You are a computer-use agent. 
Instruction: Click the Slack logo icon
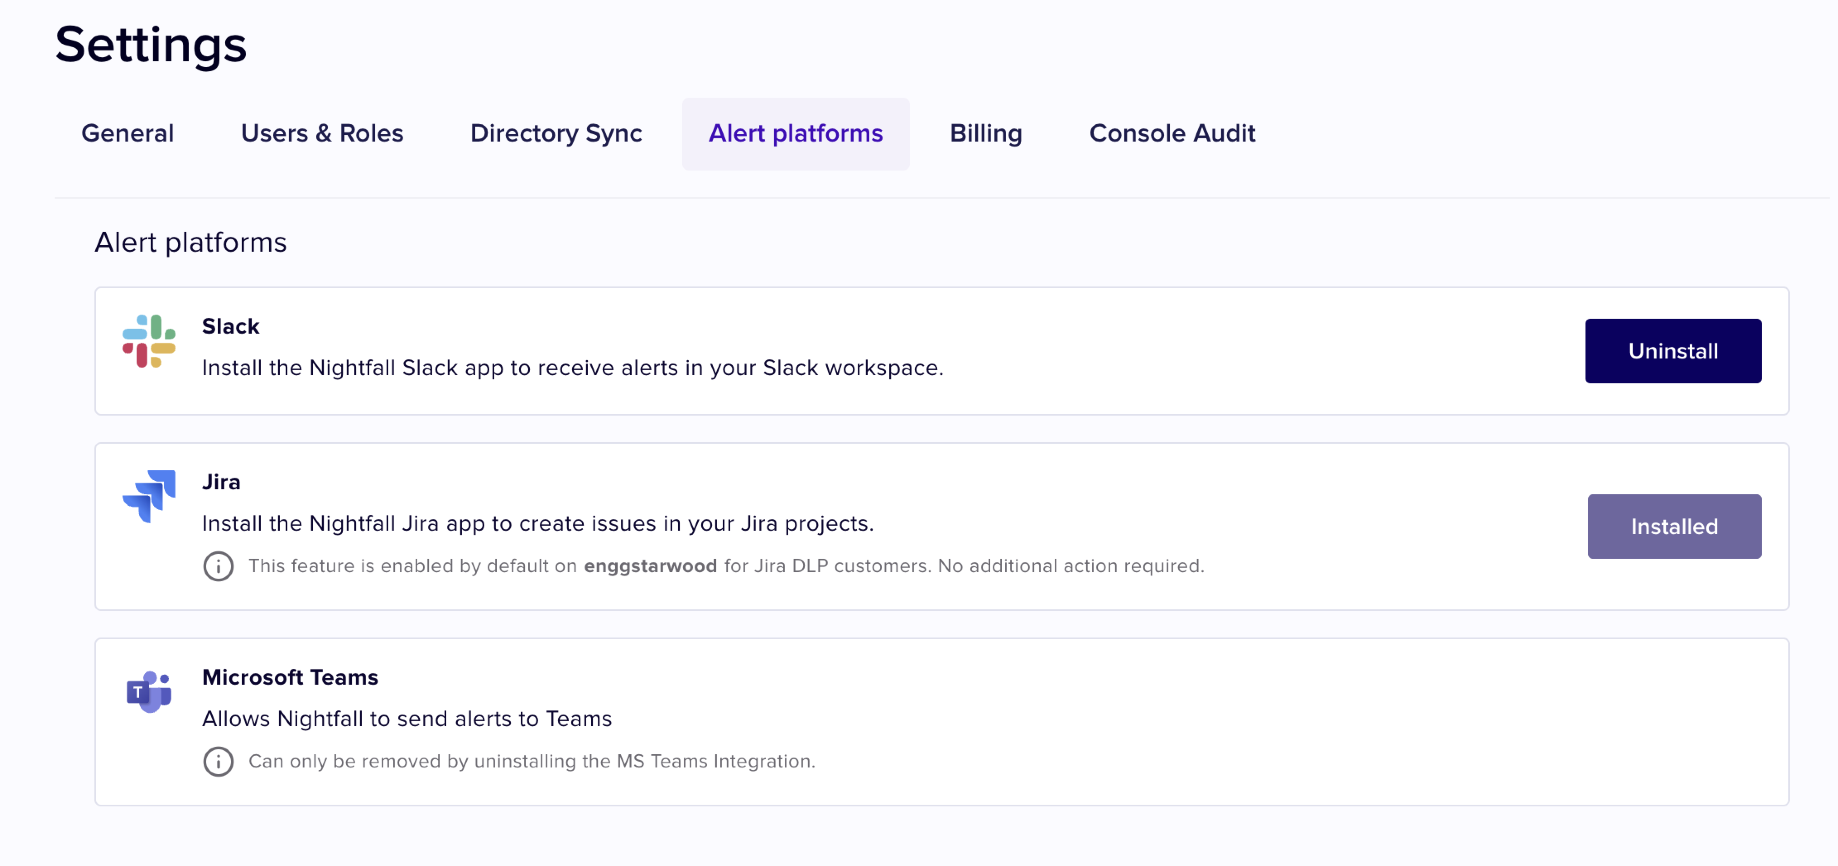149,342
